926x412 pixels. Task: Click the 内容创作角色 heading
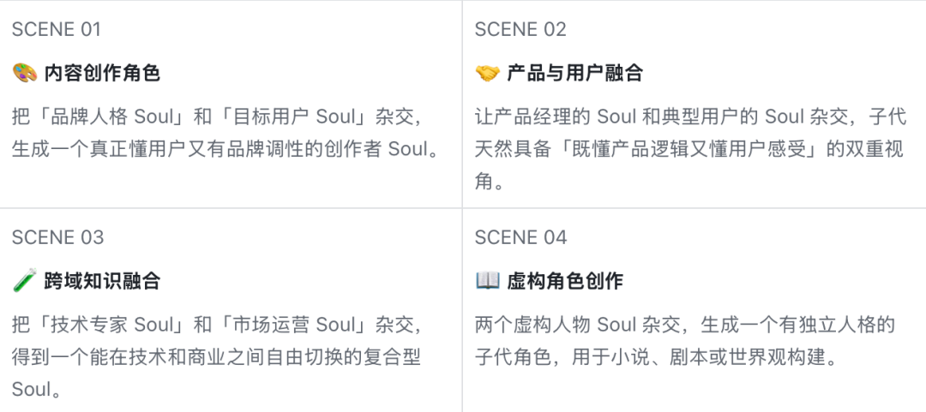point(102,73)
